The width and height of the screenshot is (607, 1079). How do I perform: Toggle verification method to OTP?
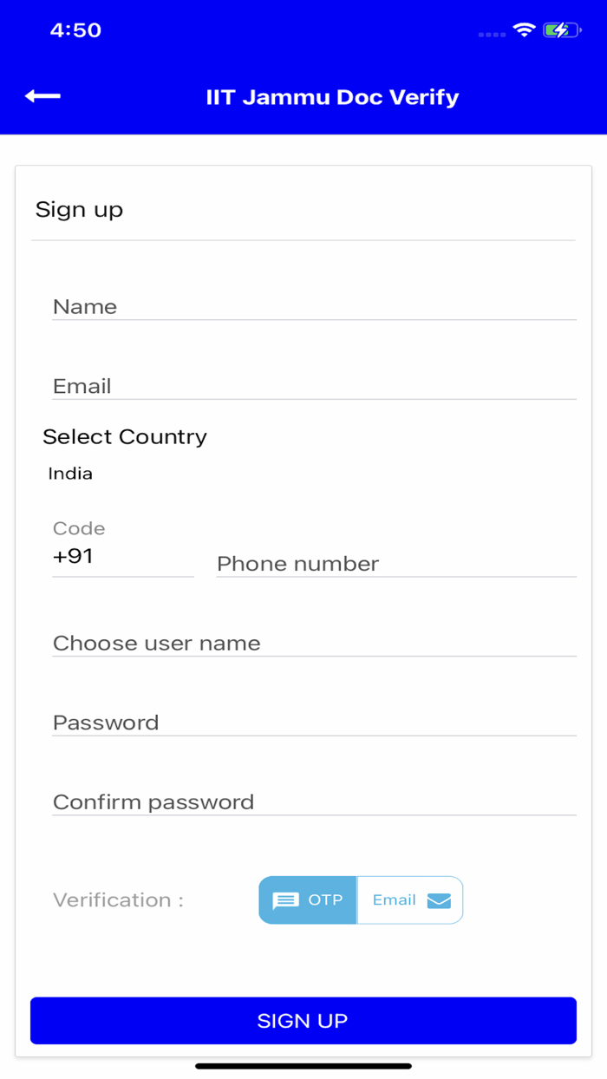tap(306, 900)
